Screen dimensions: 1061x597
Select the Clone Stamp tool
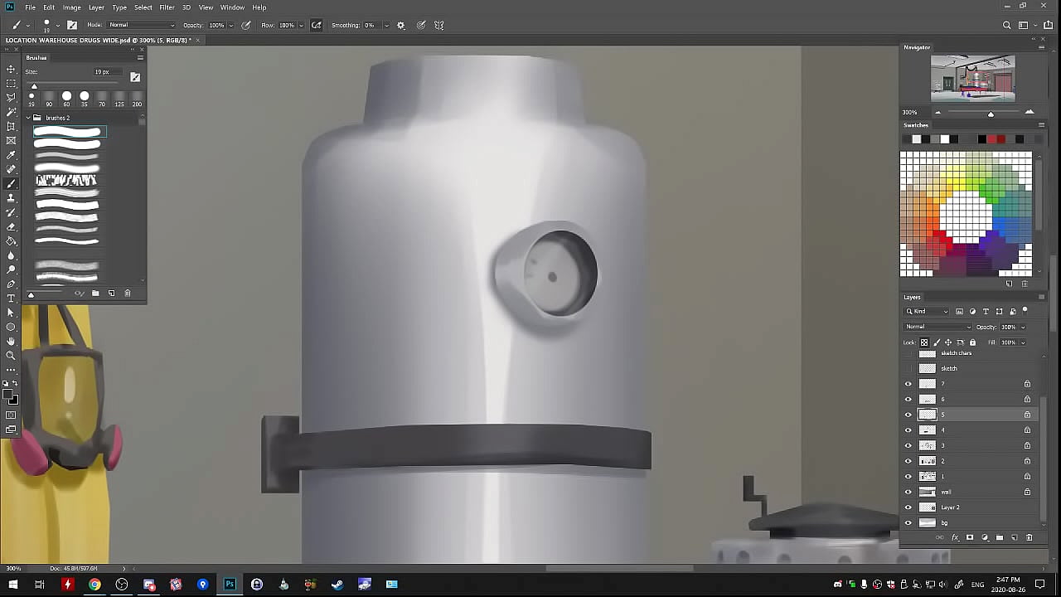pos(11,198)
